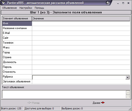Open the Объявление menu

(9, 8)
